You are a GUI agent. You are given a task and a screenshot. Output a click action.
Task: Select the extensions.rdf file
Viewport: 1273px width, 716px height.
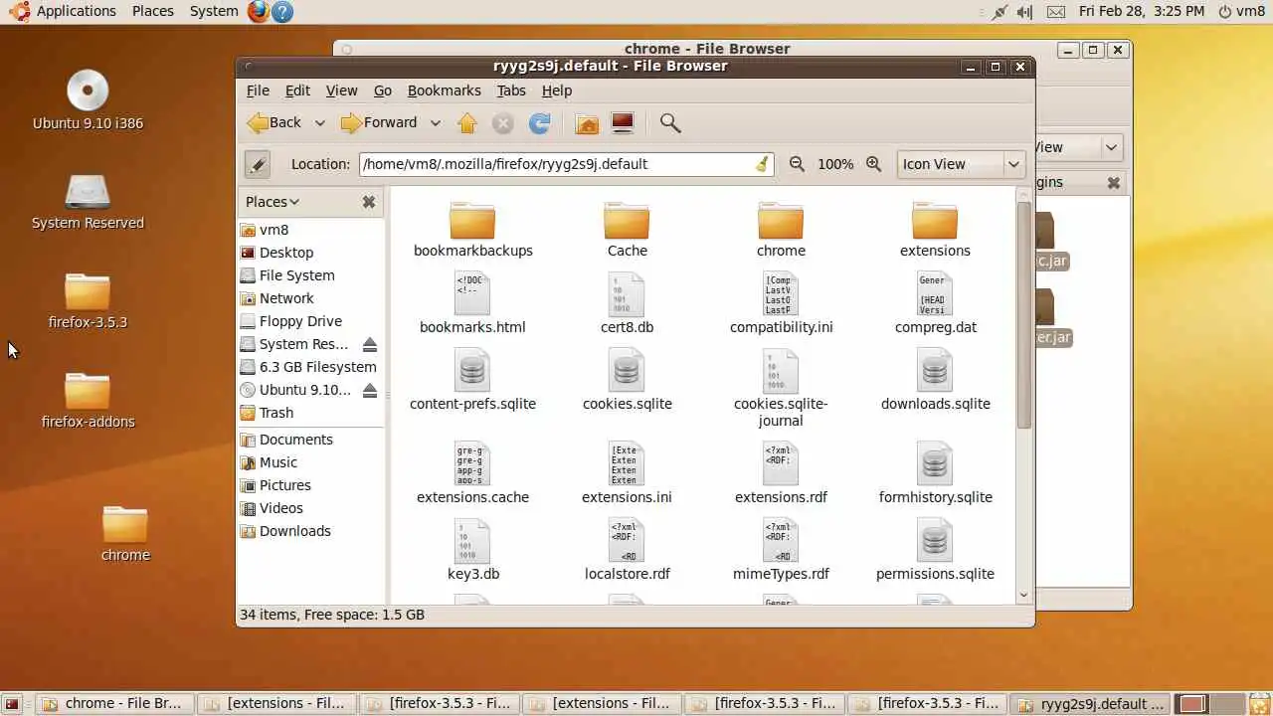[x=781, y=473]
